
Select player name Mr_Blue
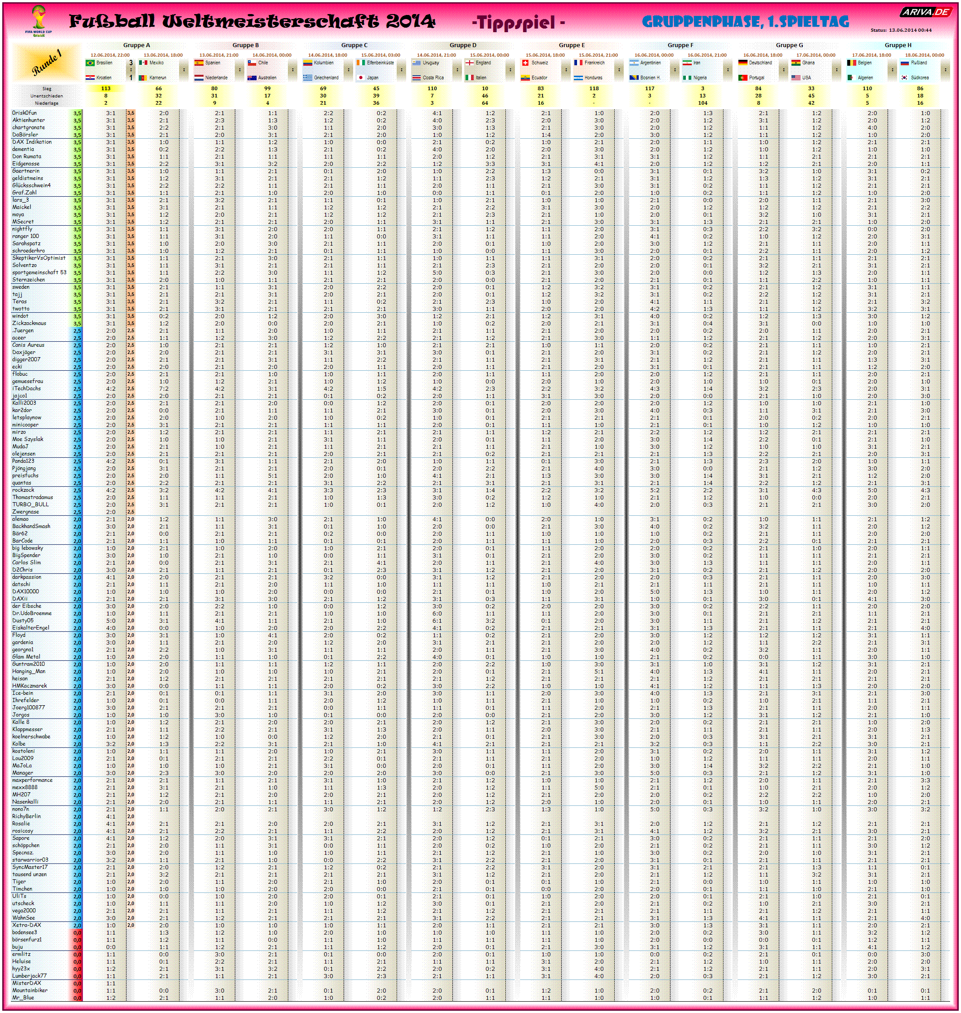click(x=23, y=998)
